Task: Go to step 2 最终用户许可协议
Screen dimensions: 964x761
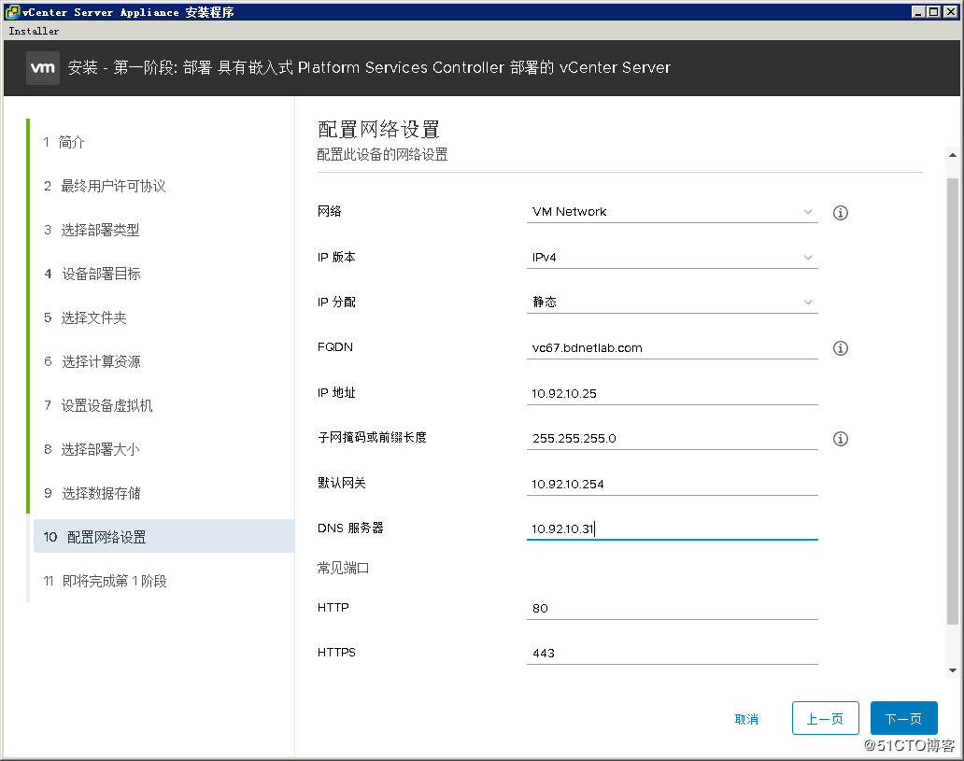Action: [x=105, y=186]
